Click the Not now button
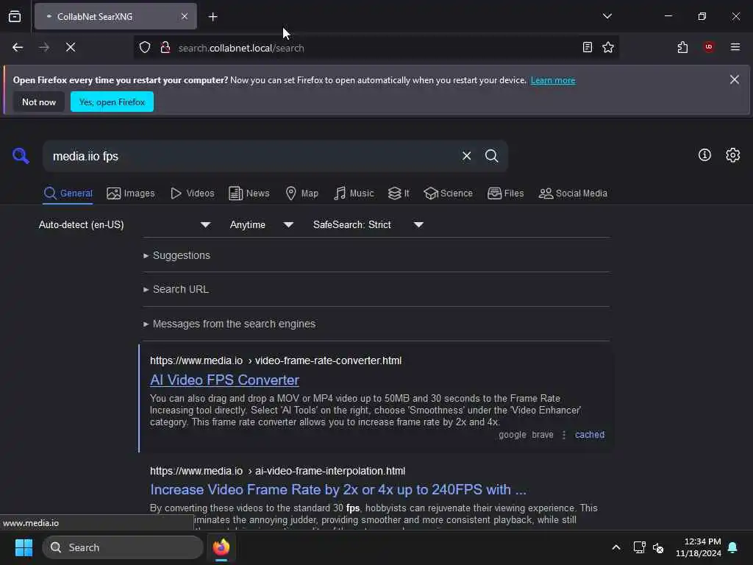The height and width of the screenshot is (565, 753). click(x=39, y=102)
